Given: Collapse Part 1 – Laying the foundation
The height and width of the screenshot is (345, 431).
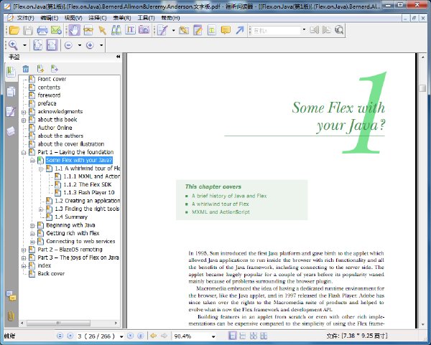Looking at the screenshot, I should 24,152.
